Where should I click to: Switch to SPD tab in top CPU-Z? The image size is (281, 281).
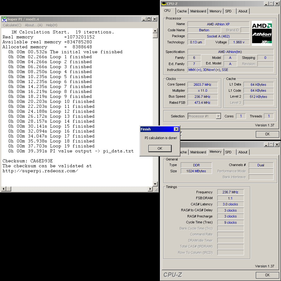(x=228, y=11)
